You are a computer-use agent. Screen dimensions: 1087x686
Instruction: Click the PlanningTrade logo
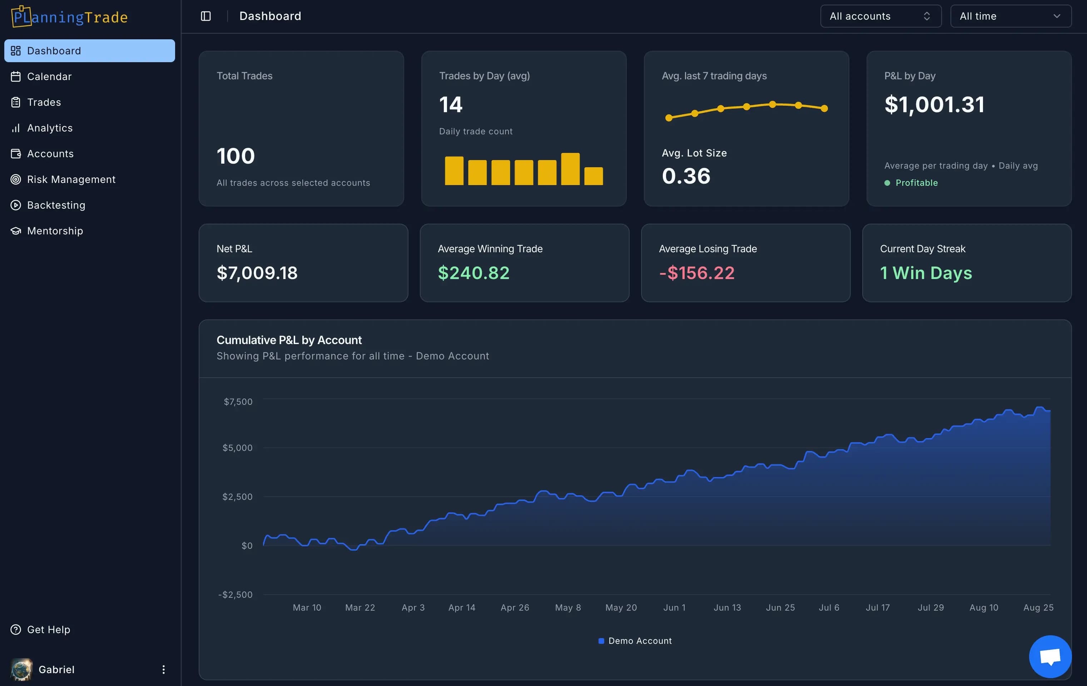[x=68, y=17]
